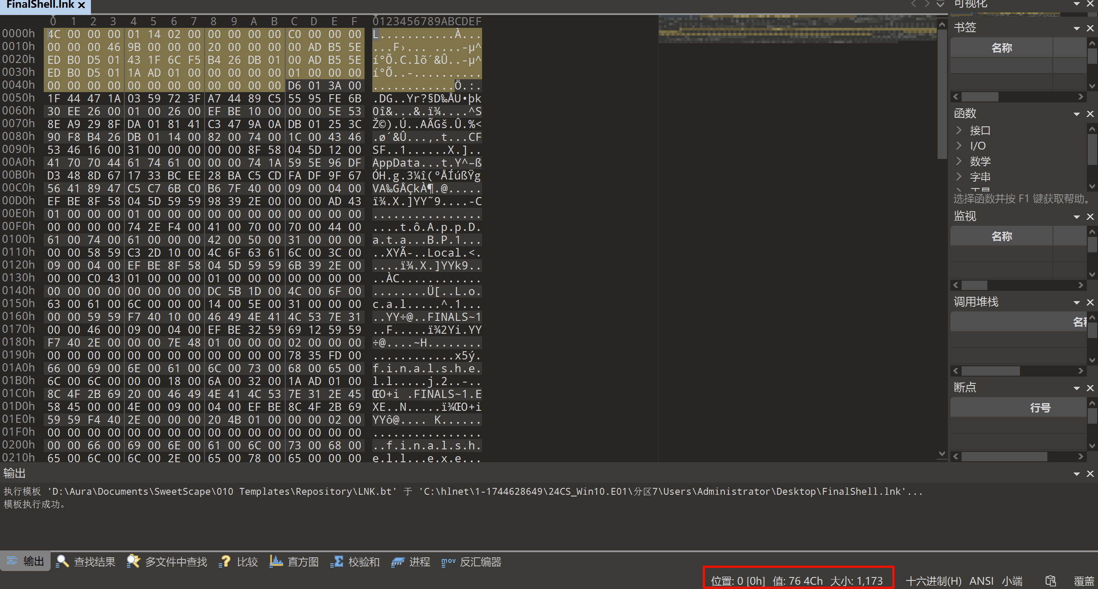Open the 校验和 (Checksum) tab
This screenshot has height=589, width=1098.
[355, 562]
